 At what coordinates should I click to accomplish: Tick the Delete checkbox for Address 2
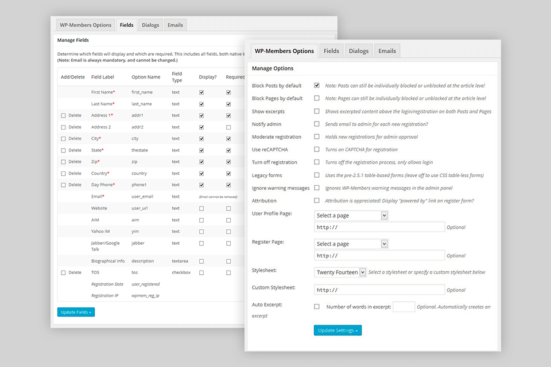pos(63,127)
